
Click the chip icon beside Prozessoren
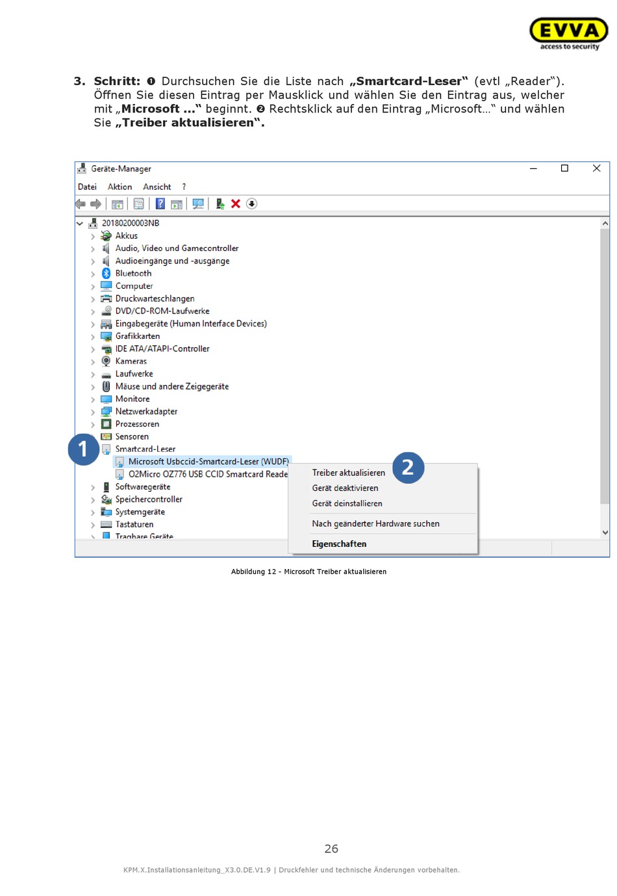(x=107, y=425)
